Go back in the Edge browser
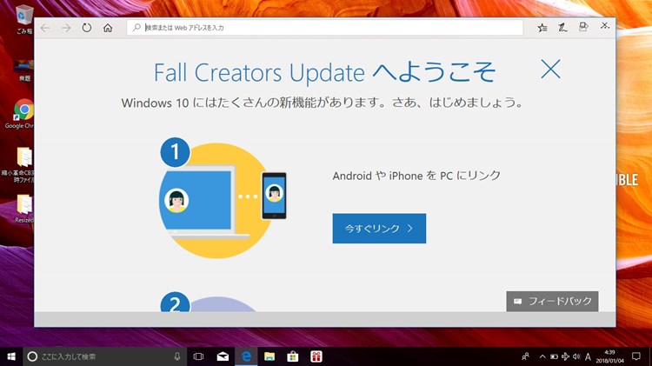 point(45,28)
